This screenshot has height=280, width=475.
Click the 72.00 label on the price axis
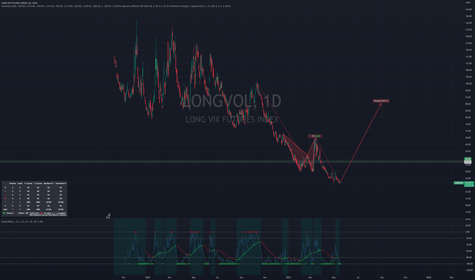(468, 131)
